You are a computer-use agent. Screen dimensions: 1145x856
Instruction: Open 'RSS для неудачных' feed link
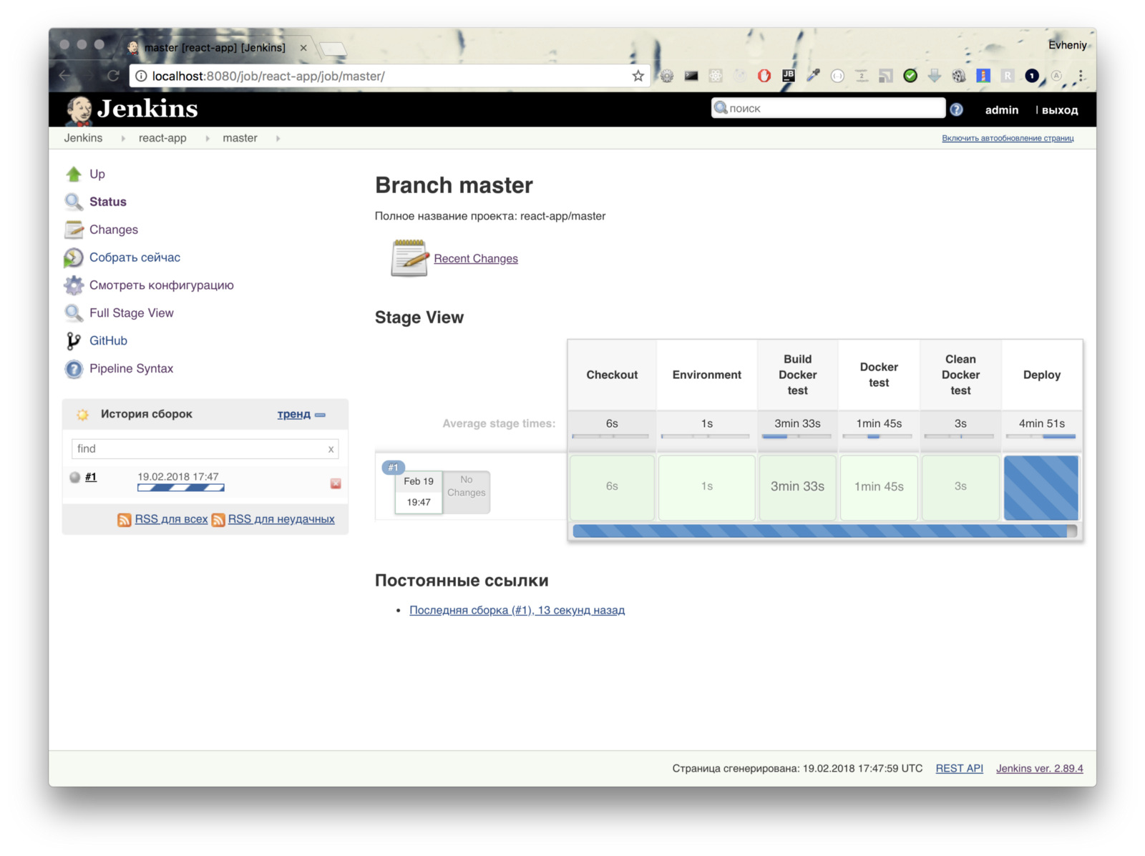point(281,520)
